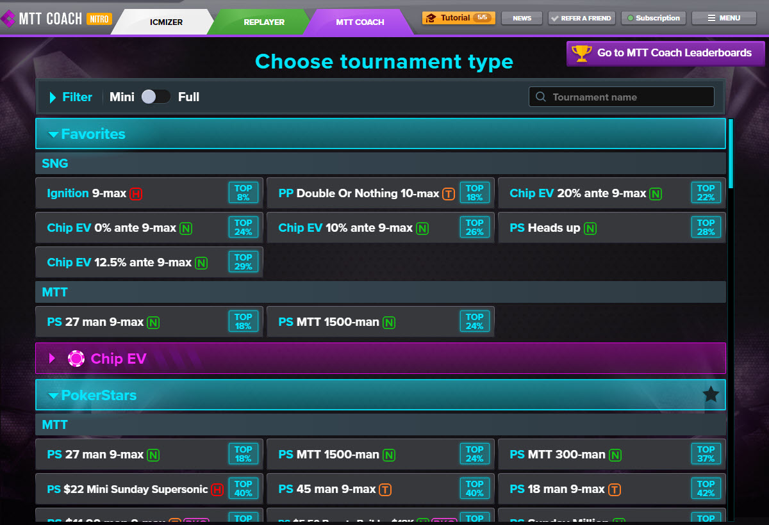Click the REFER A FRIEND button
The width and height of the screenshot is (769, 525).
[x=582, y=18]
